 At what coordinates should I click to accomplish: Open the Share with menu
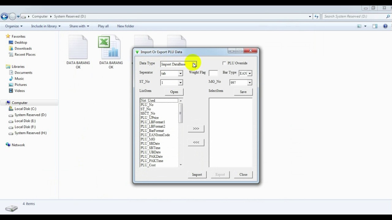point(79,26)
